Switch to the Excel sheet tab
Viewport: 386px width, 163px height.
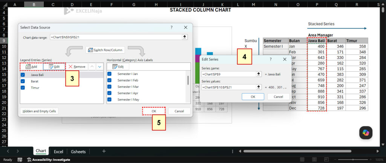pyautogui.click(x=58, y=151)
